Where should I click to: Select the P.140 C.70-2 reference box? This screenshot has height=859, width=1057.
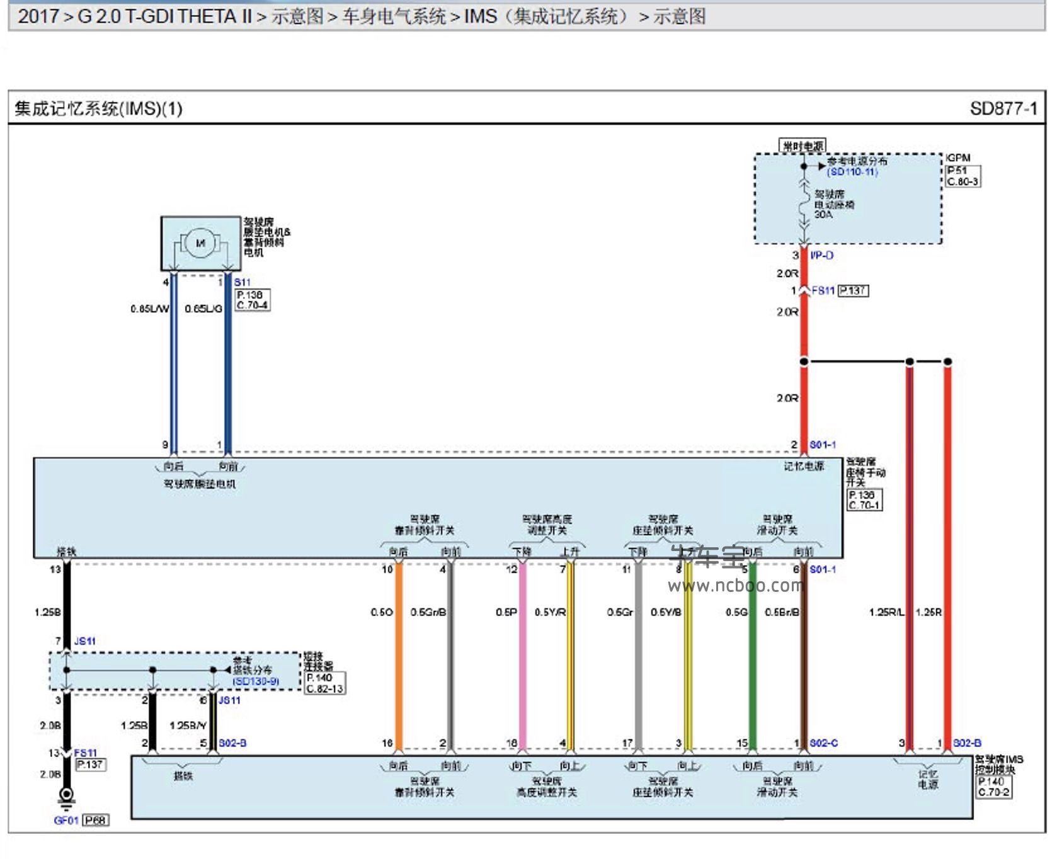pyautogui.click(x=994, y=787)
